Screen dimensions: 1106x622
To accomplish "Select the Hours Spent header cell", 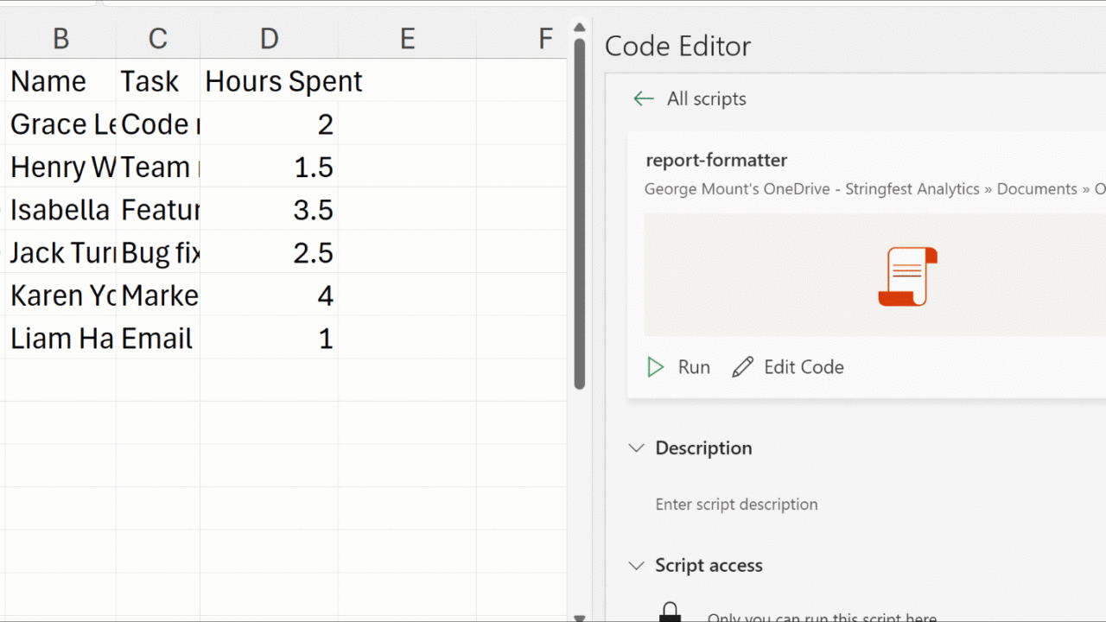I will [270, 81].
